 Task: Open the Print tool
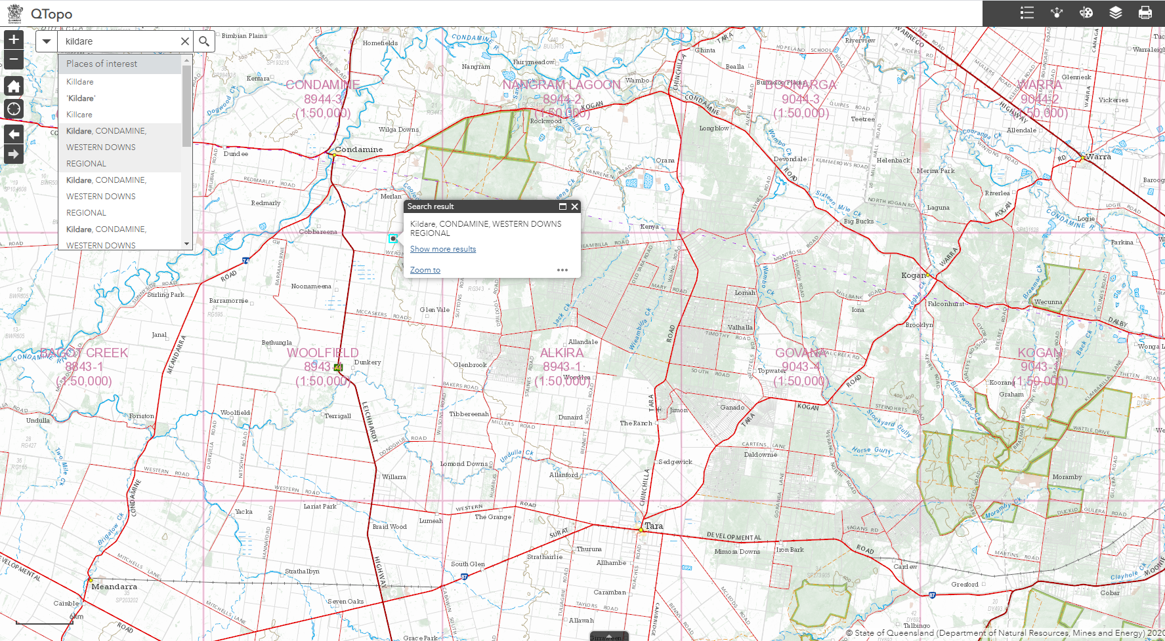[x=1145, y=12]
